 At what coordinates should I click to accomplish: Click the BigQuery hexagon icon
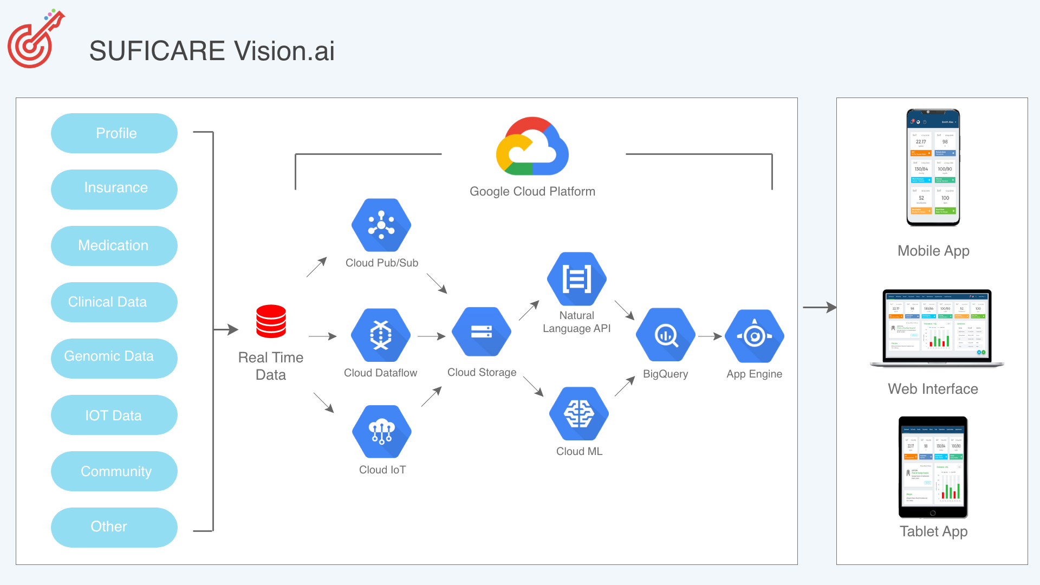coord(666,335)
